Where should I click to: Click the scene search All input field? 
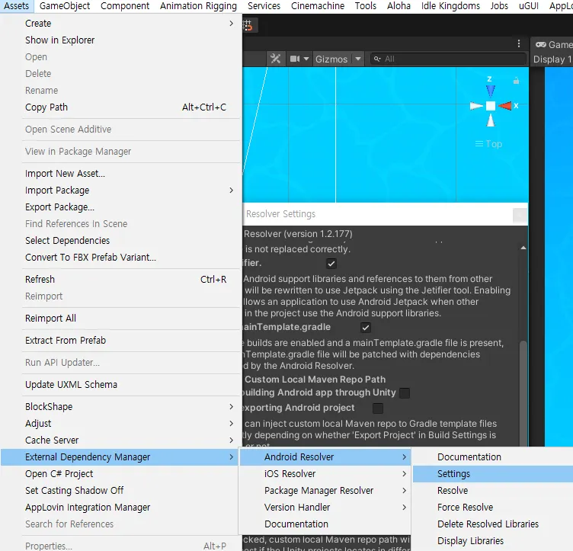tap(449, 59)
